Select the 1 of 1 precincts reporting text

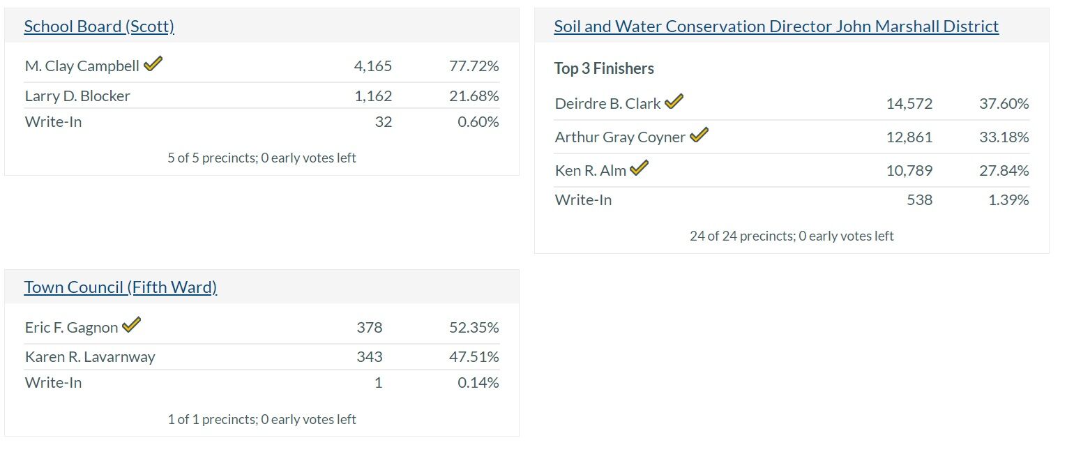pyautogui.click(x=262, y=419)
